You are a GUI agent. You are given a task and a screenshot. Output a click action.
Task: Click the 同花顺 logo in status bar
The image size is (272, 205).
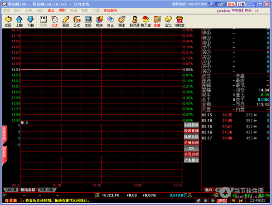(x=11, y=200)
